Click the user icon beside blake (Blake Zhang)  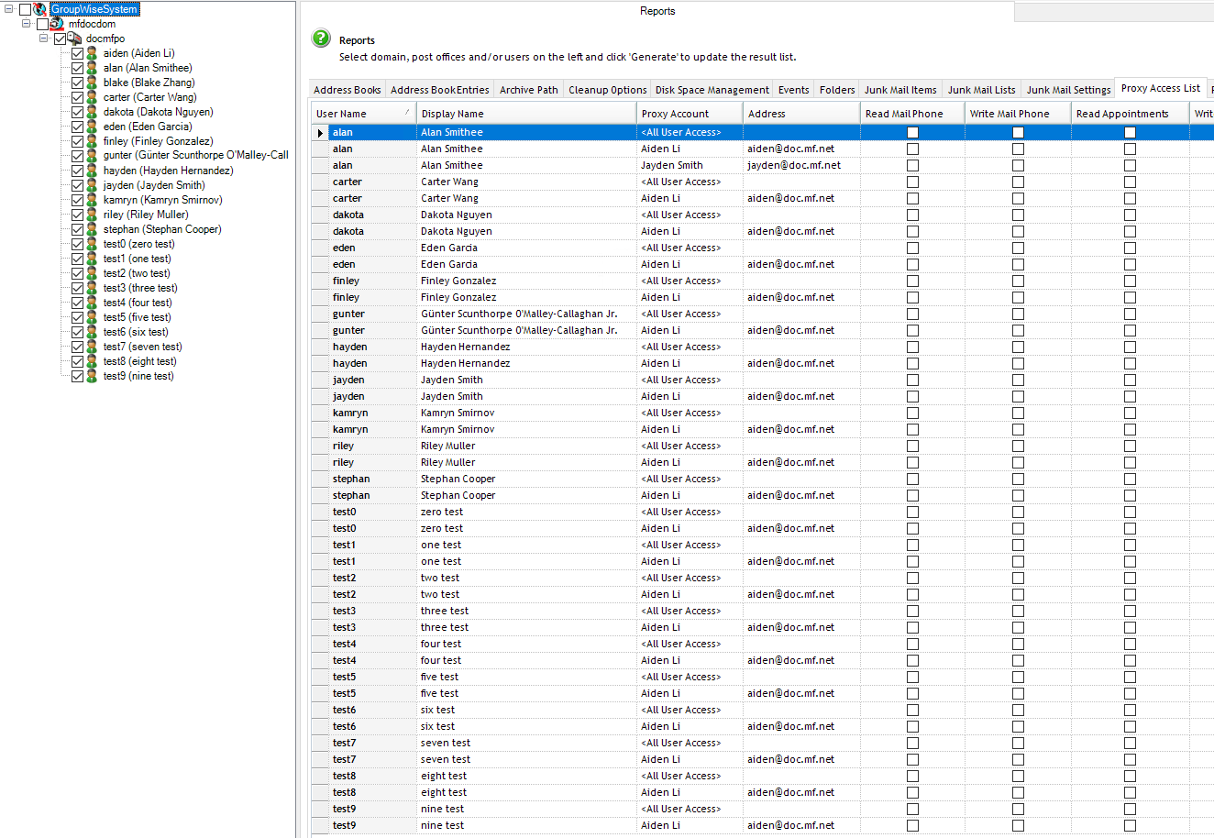point(92,83)
